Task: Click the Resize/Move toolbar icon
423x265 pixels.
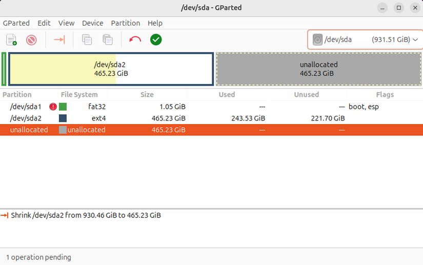Action: pyautogui.click(x=59, y=39)
